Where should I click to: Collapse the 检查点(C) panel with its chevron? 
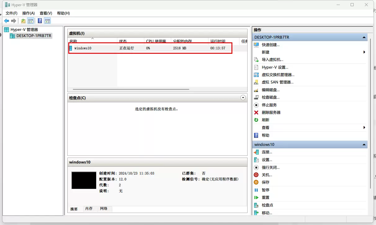click(243, 98)
